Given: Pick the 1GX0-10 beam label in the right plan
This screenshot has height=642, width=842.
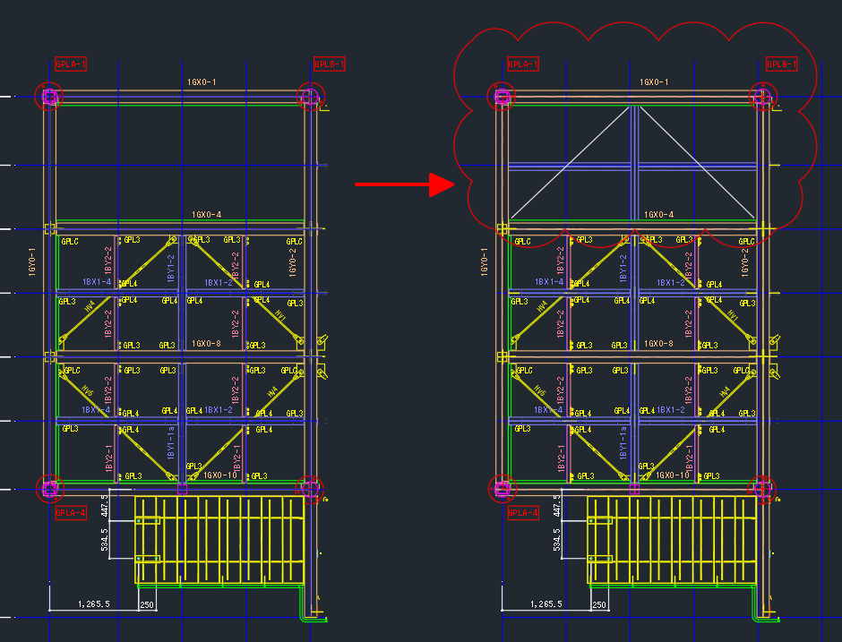Looking at the screenshot, I should click(673, 475).
